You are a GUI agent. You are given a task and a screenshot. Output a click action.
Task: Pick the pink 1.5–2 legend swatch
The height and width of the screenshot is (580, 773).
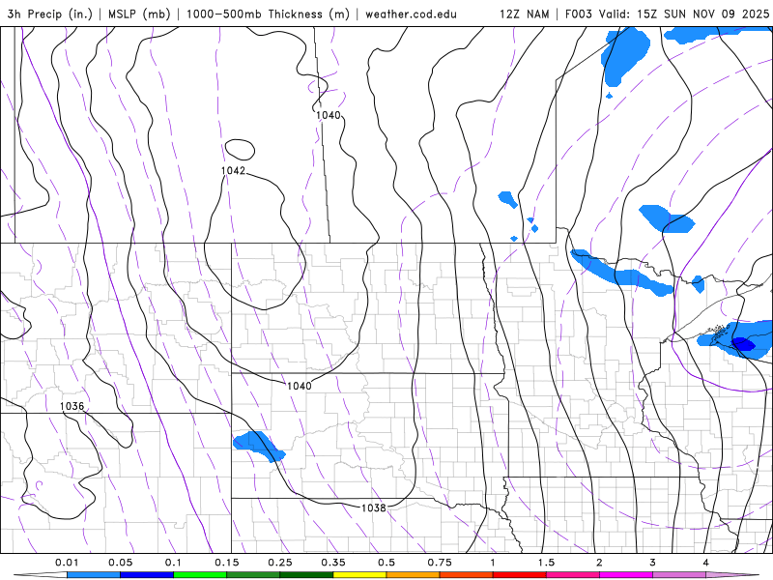573,575
